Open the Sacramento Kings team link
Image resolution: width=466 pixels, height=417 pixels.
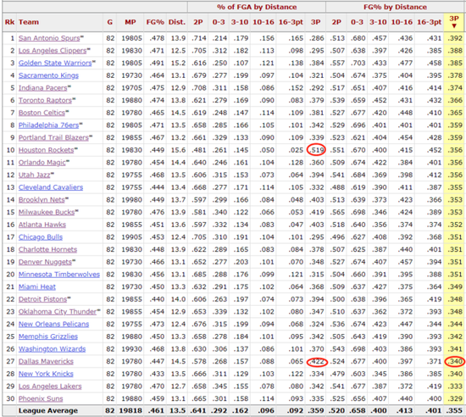[48, 75]
